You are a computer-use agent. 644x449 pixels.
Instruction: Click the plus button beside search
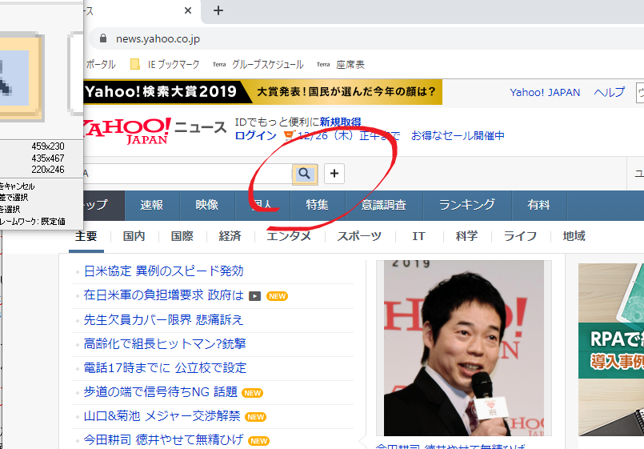click(x=334, y=174)
